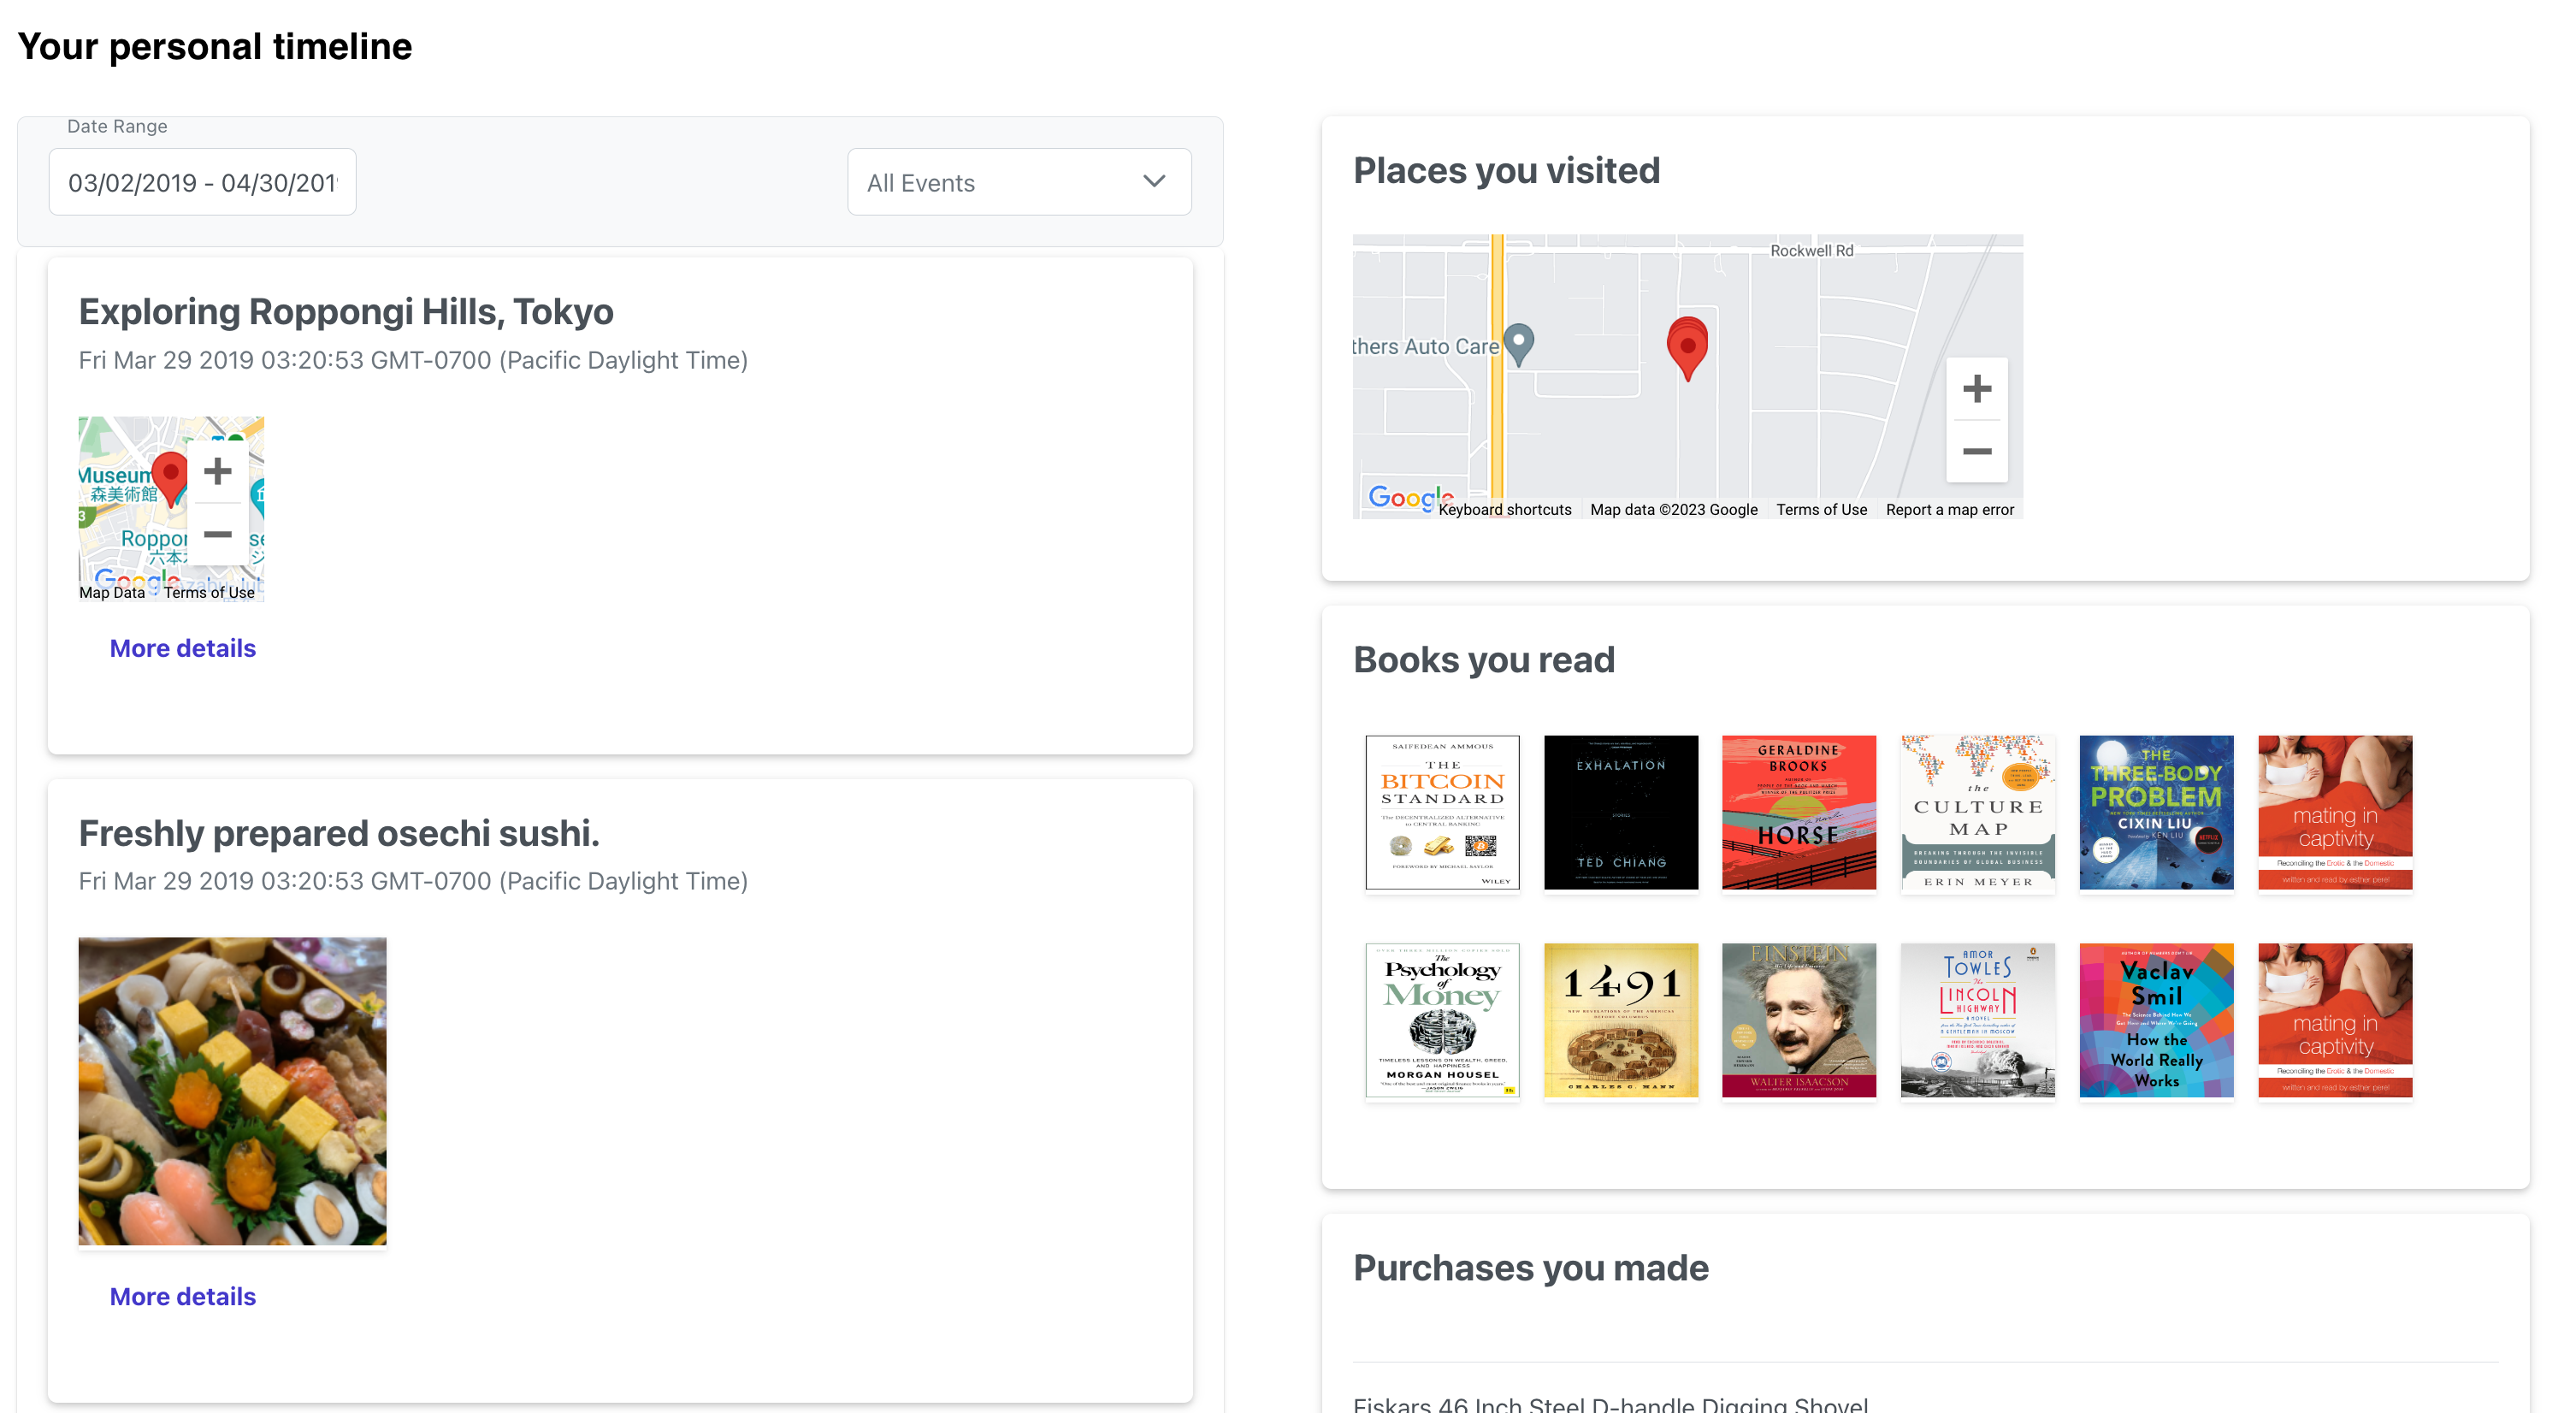Click the Terms of Use link on map
2576x1413 pixels.
[1821, 508]
